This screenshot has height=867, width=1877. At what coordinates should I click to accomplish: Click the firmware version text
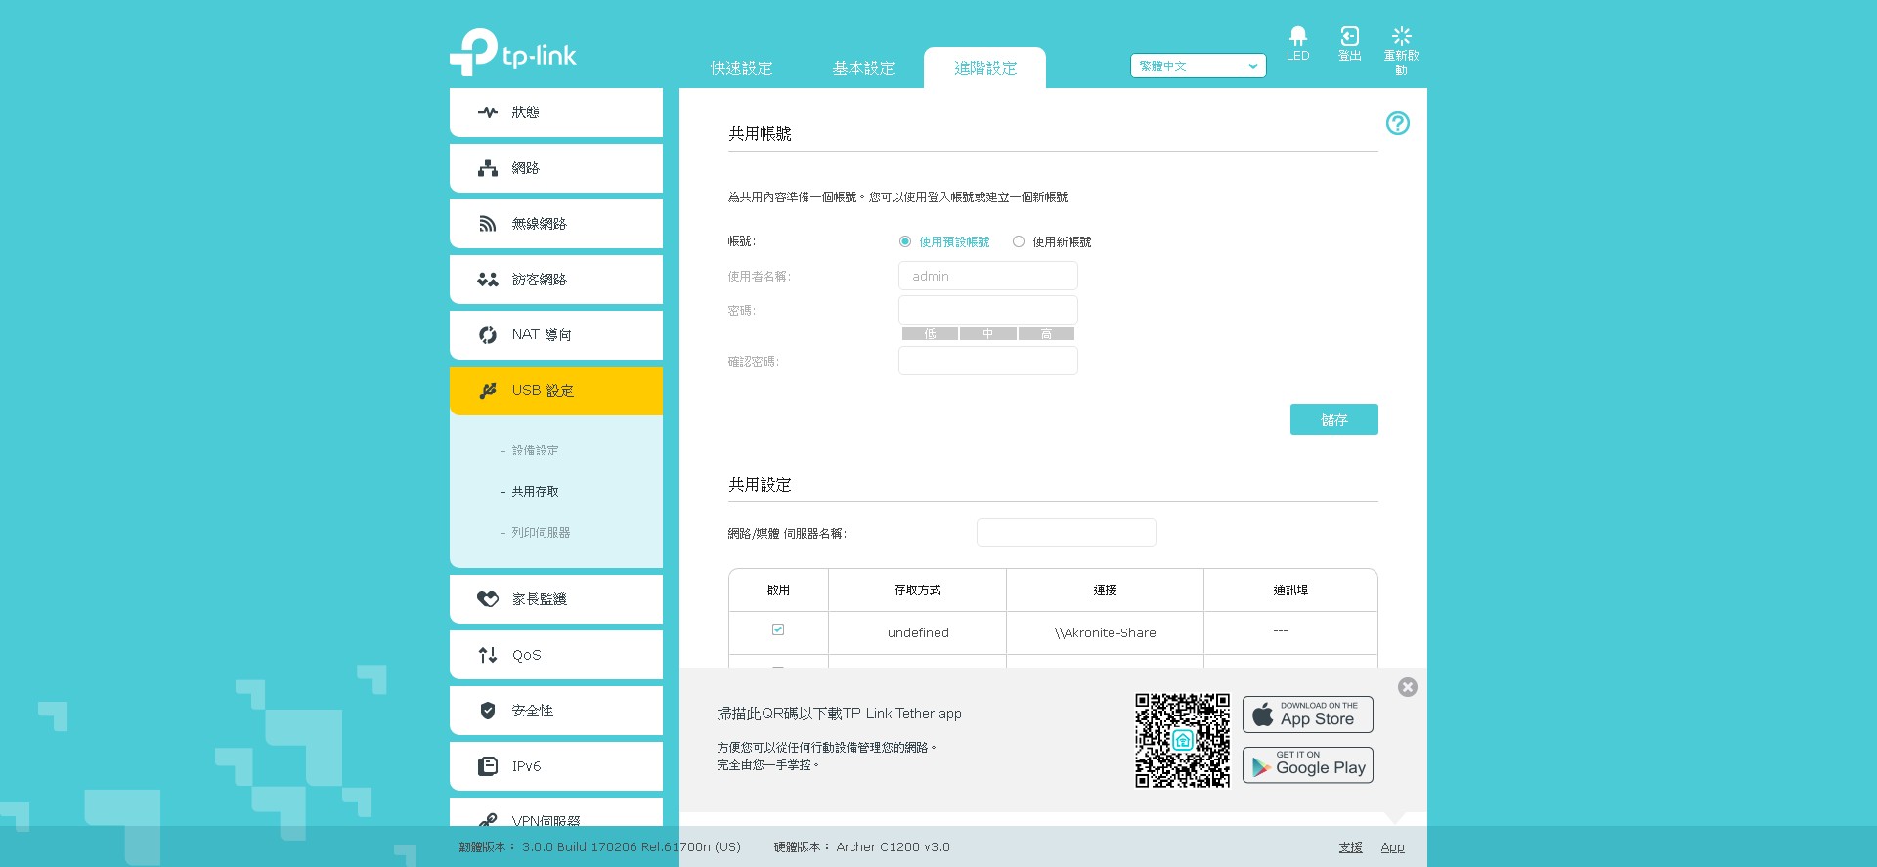click(599, 847)
